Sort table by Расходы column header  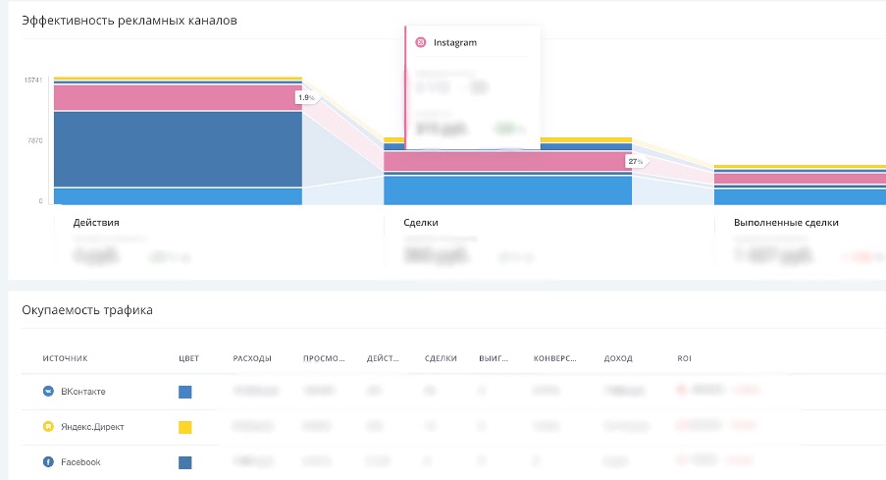(x=252, y=358)
